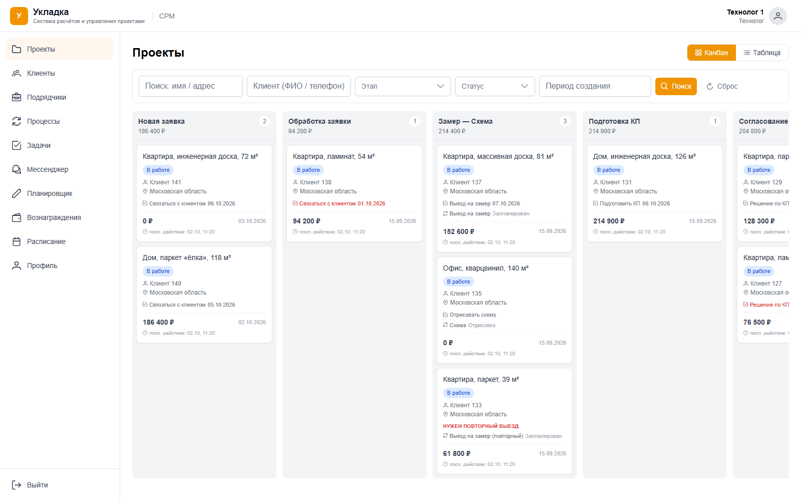Open card Квартира, массивная доска, 81 м²
The image size is (801, 501).
pyautogui.click(x=505, y=198)
